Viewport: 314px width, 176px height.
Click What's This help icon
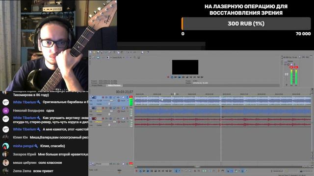(x=147, y=52)
